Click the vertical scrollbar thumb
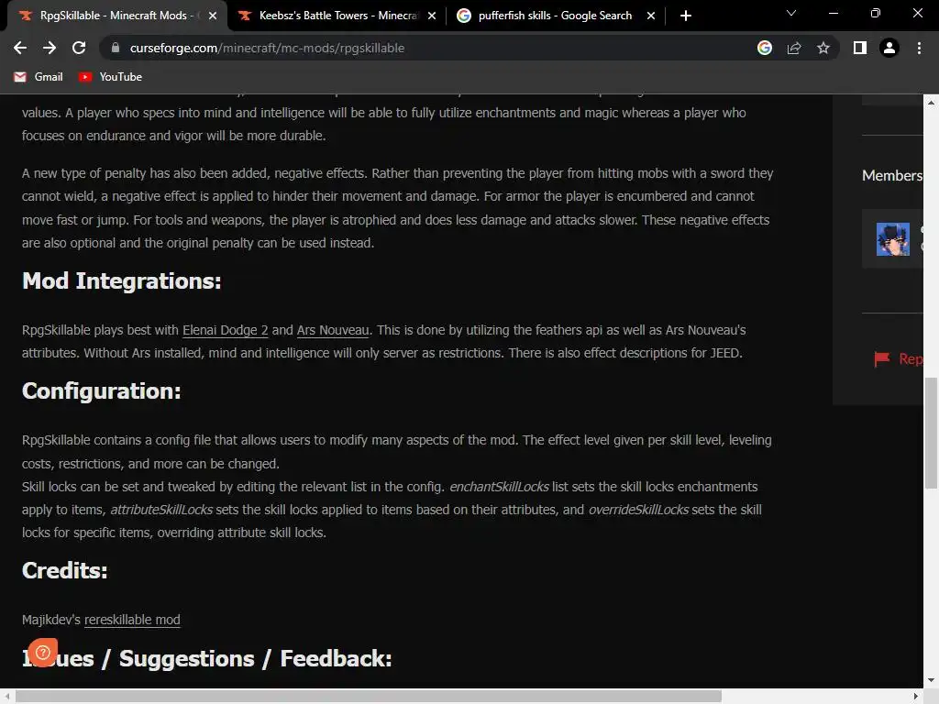939x704 pixels. pos(931,433)
